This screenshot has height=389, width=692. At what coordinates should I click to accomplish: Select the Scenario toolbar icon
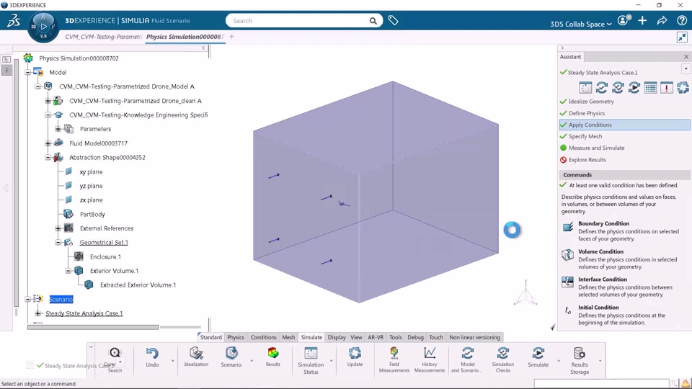[x=231, y=353]
